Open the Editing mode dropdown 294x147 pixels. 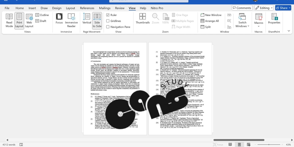tap(264, 8)
